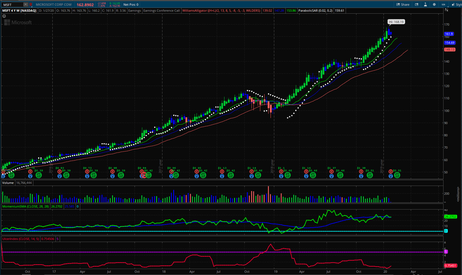Click the earnings phone icon labeled $0.83
Screen dimensions: 462x275
(59, 172)
